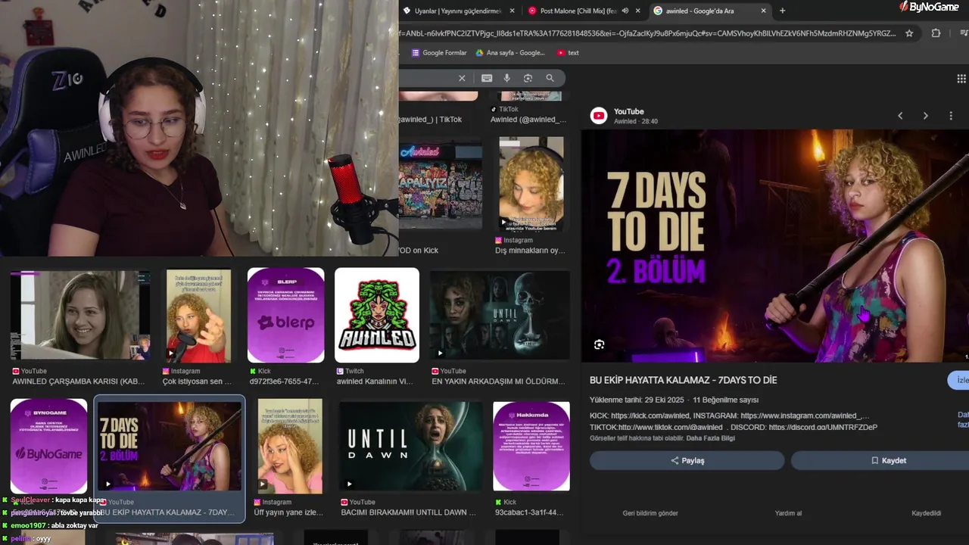Close the awinled Google search tab
Image resolution: width=969 pixels, height=545 pixels.
pyautogui.click(x=763, y=11)
